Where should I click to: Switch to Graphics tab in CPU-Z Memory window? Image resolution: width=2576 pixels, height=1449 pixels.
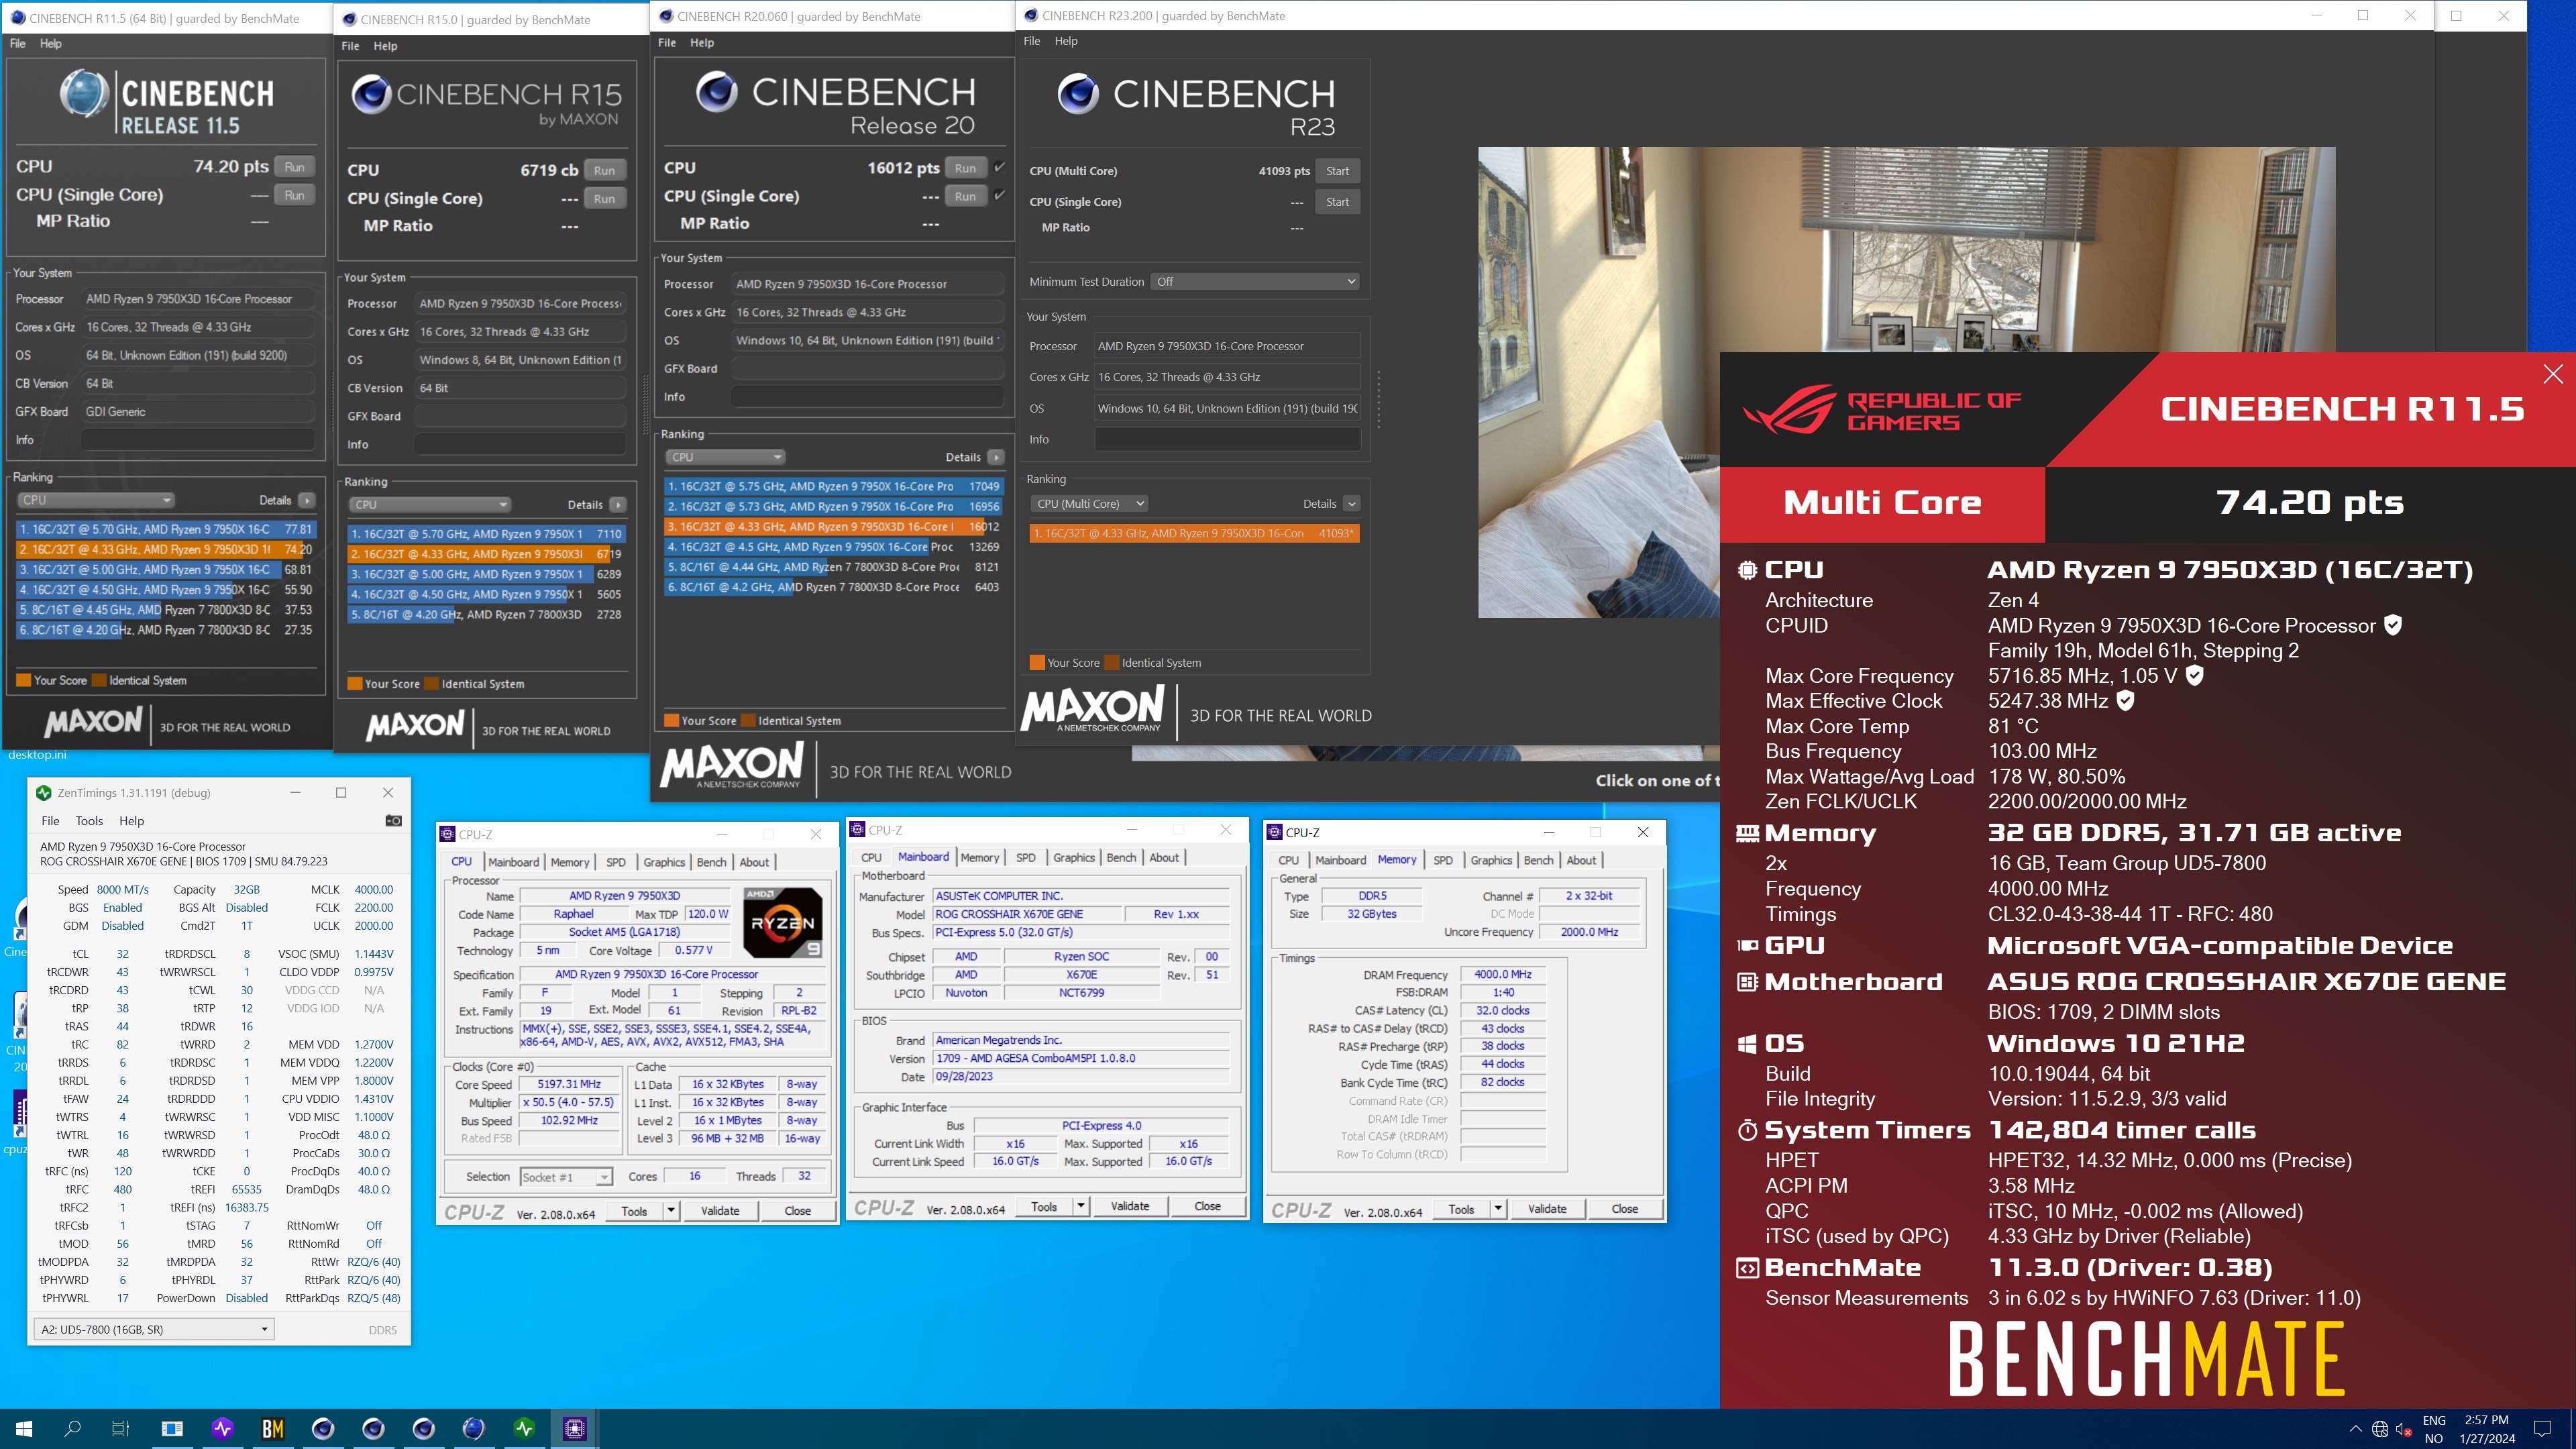(x=1491, y=860)
